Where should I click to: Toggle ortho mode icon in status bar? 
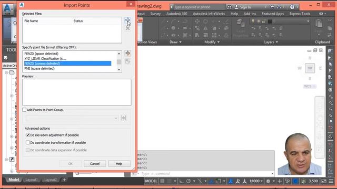(181, 181)
